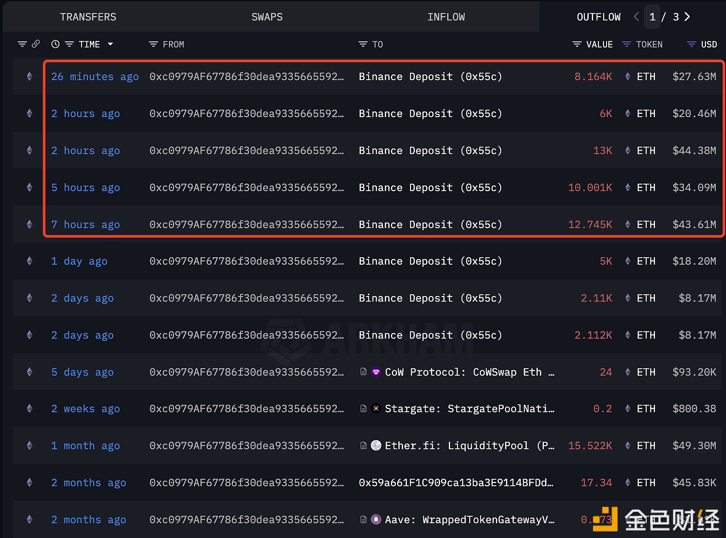Click the $44.38M USD amount

click(x=694, y=151)
